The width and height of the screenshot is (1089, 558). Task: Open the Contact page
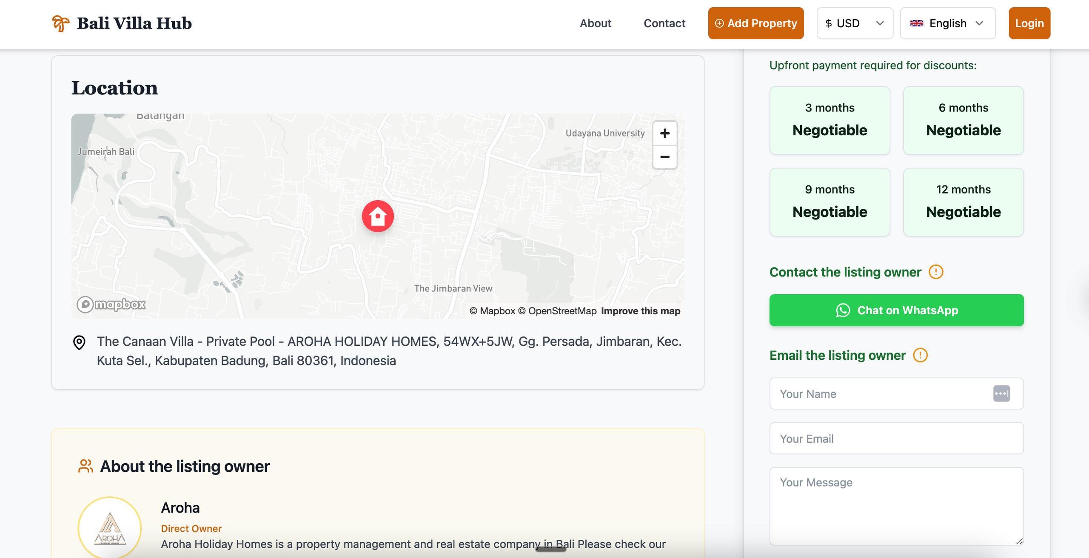(664, 23)
